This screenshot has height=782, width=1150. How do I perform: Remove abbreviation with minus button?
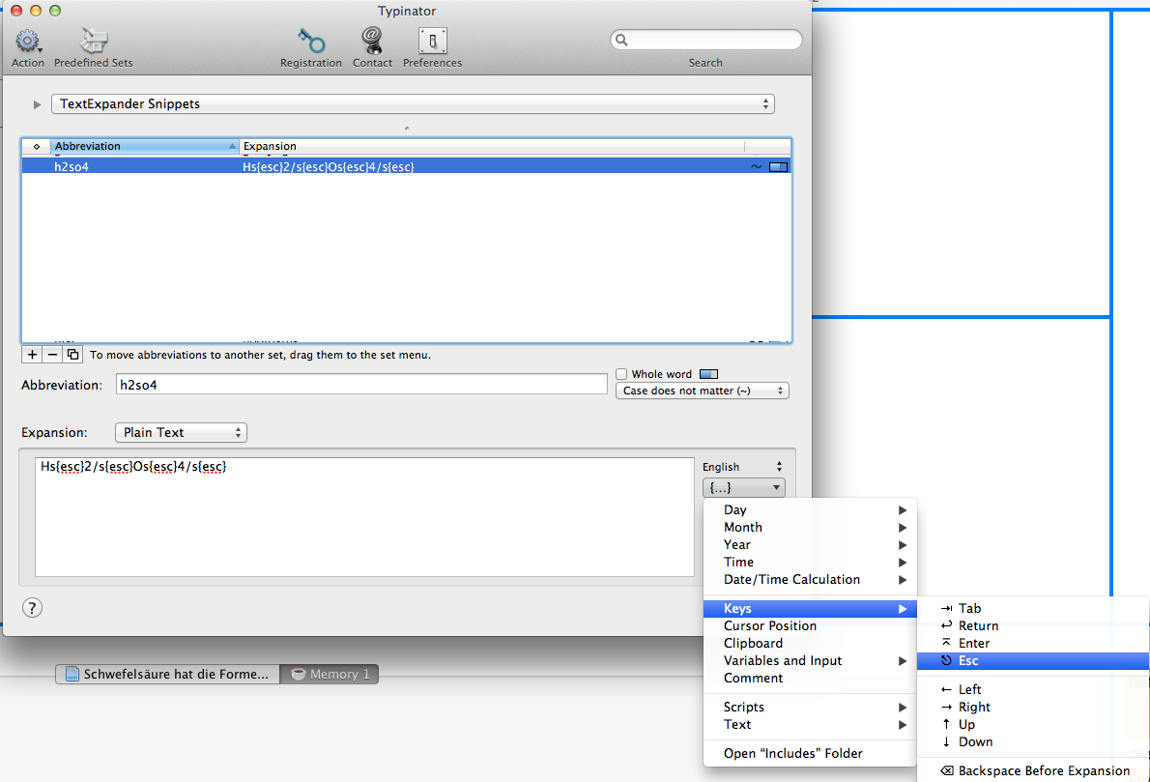pos(52,355)
